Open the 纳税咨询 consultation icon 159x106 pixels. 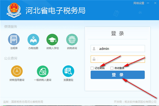pyautogui.click(x=72, y=40)
